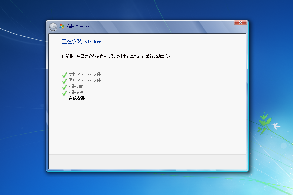Click the back arrow button in installer
The height and width of the screenshot is (195, 293).
coord(53,27)
